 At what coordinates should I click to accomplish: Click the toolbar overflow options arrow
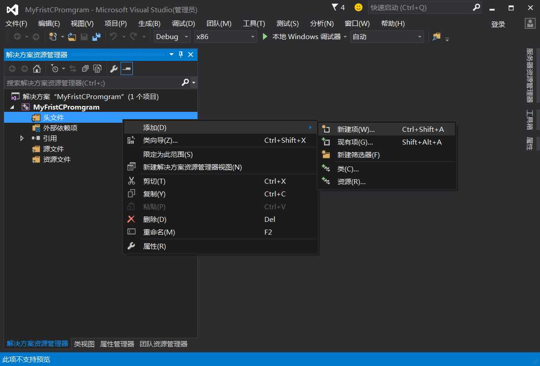pyautogui.click(x=447, y=39)
